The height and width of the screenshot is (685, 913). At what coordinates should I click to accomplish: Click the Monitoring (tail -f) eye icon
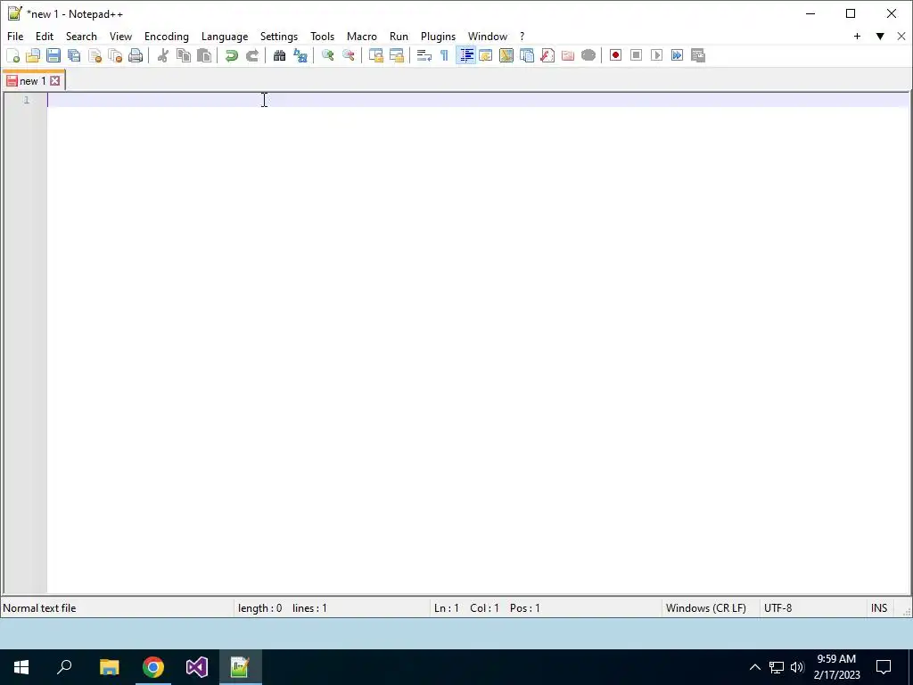point(588,55)
